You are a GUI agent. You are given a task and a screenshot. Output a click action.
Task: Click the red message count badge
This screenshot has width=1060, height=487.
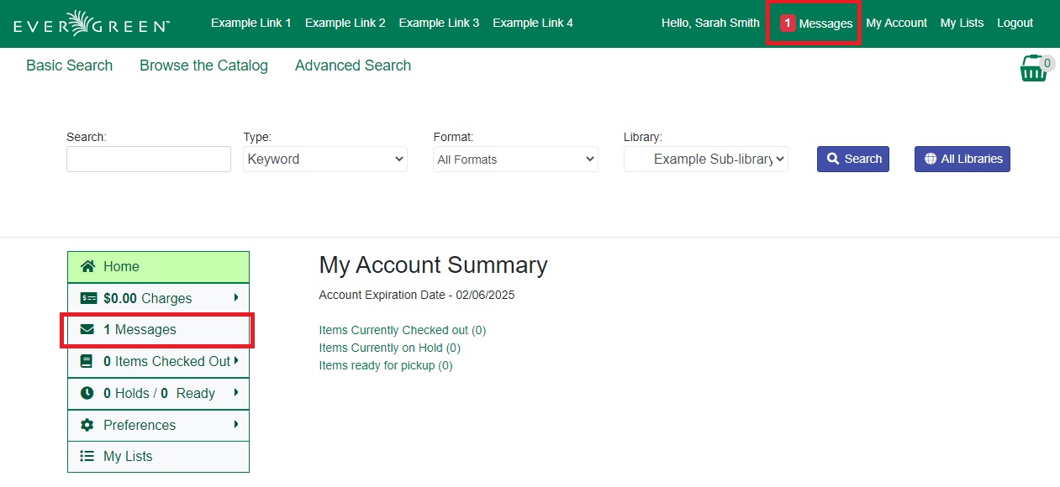[x=788, y=24]
